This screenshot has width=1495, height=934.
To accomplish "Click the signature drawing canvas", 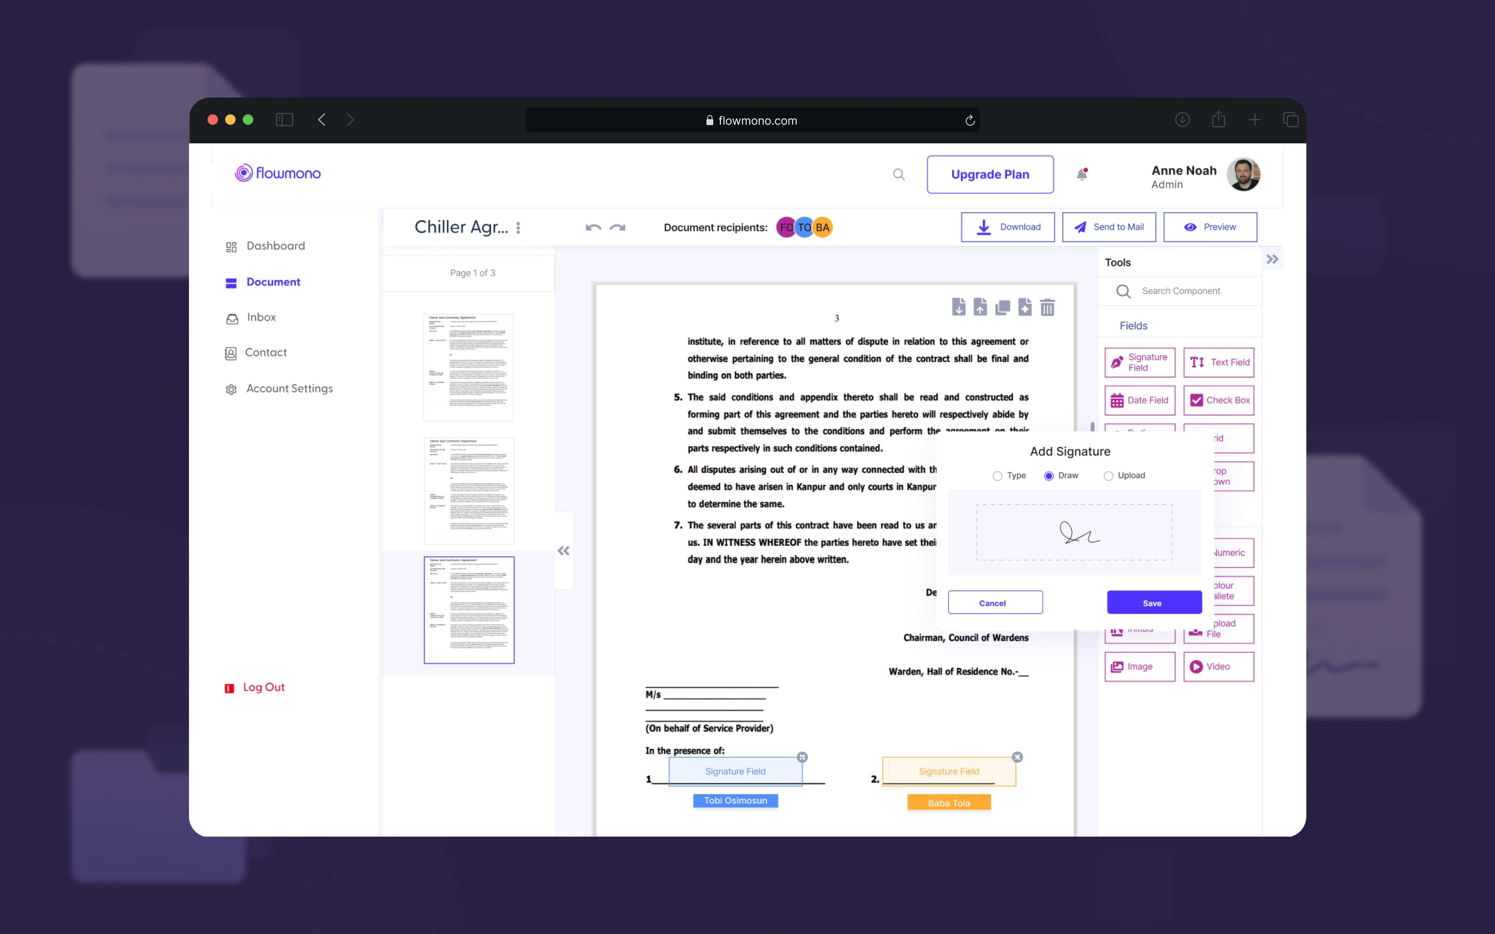I will pos(1074,532).
